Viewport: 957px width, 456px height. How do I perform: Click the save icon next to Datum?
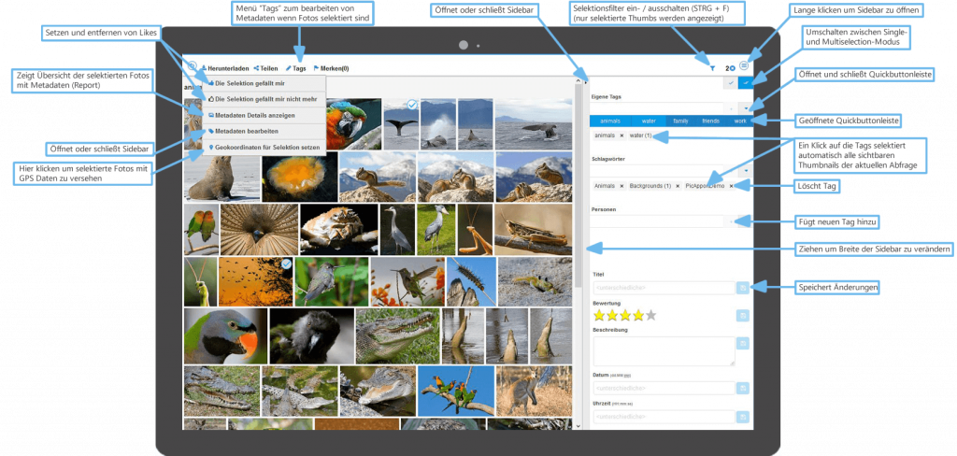coord(743,387)
